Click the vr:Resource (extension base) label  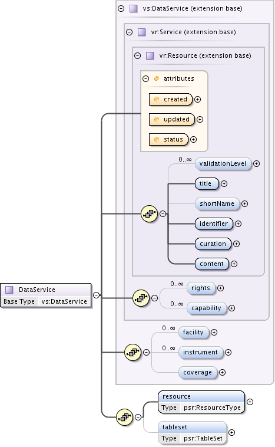(x=206, y=55)
